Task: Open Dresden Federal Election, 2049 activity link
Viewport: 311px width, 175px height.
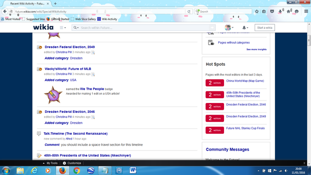Action: coord(69,47)
